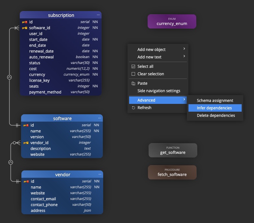Click crow's foot end at vendor_id
The width and height of the screenshot is (254, 223).
tap(17, 143)
